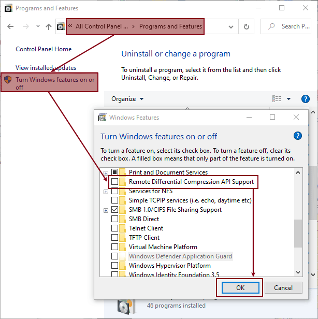Screen dimensions: 318x319
Task: Select Print and Document Services folder icon
Action: (122, 172)
